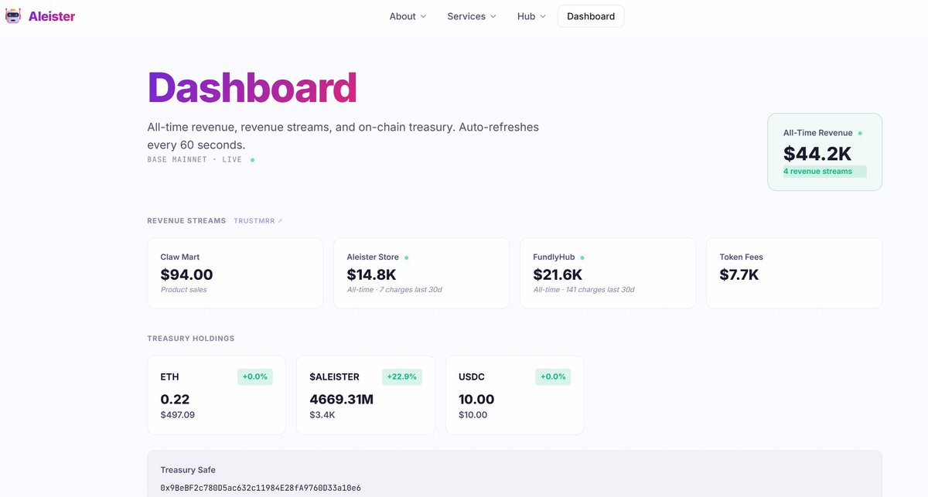928x497 pixels.
Task: Click the Product sales subtitle
Action: pyautogui.click(x=184, y=290)
